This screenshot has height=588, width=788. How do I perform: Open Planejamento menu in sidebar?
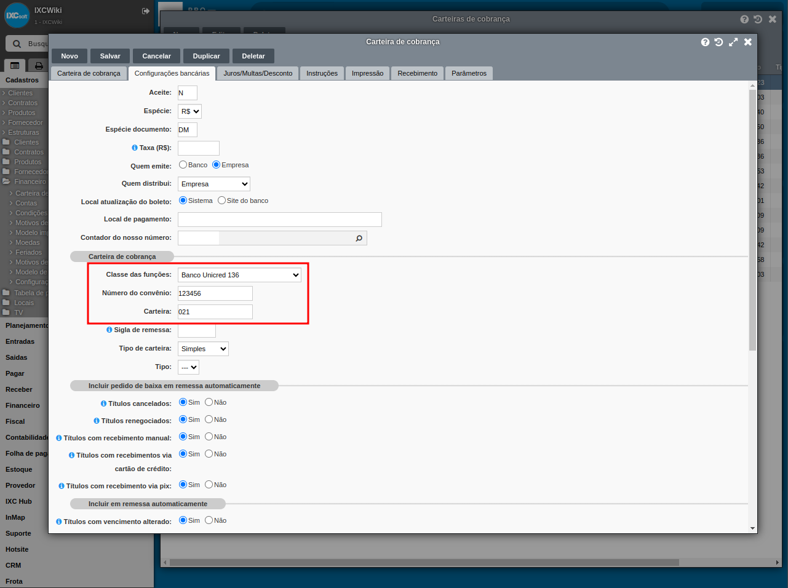pyautogui.click(x=26, y=325)
